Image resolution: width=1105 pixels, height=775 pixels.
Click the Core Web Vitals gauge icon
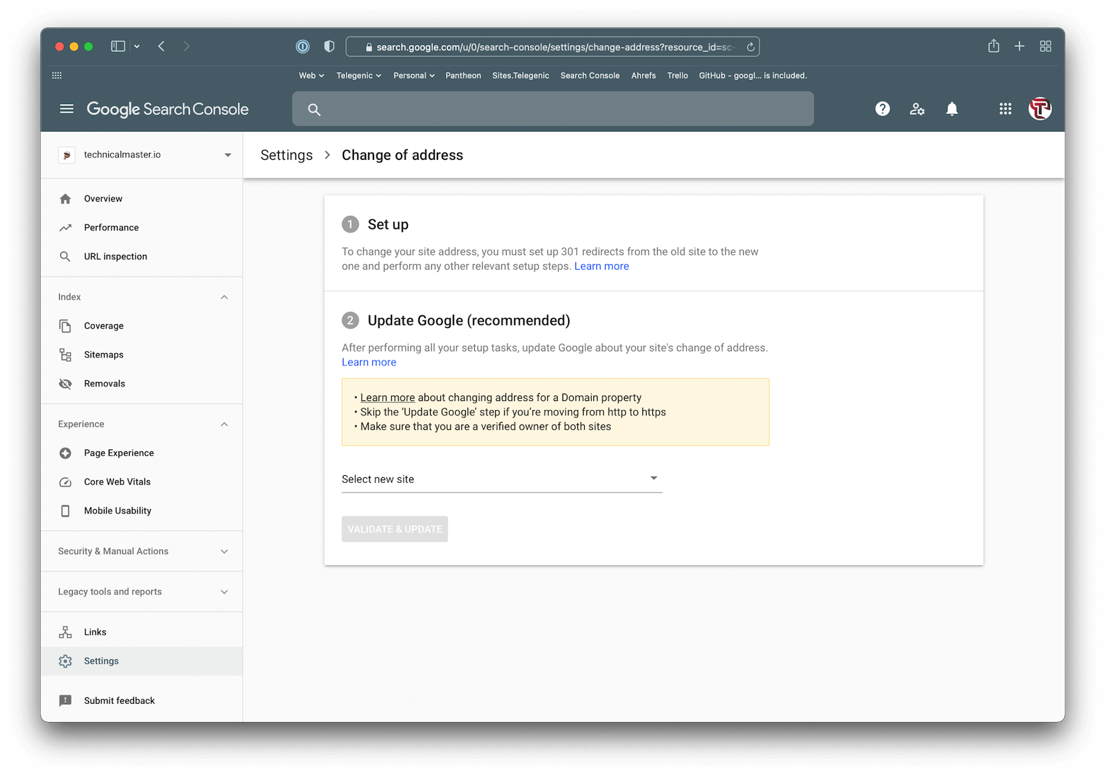pos(66,482)
